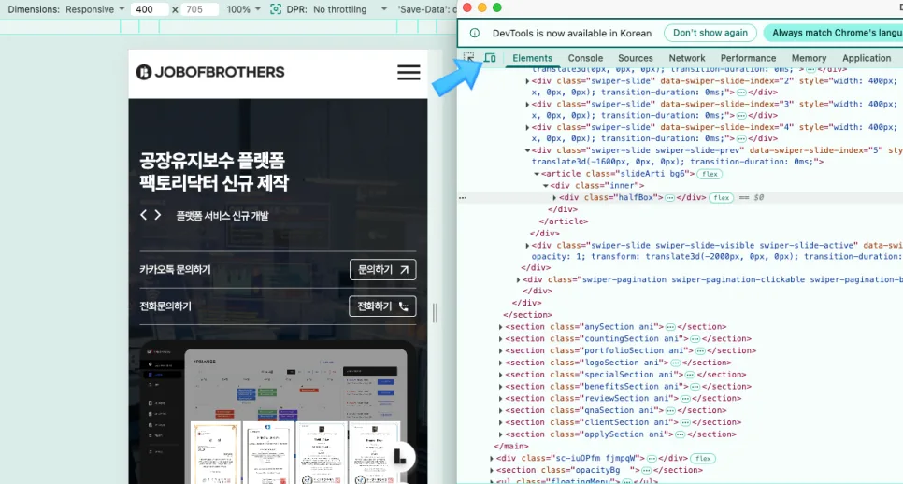Expand the swiper-pagination div
Screen dimensions: 903x484
point(518,279)
